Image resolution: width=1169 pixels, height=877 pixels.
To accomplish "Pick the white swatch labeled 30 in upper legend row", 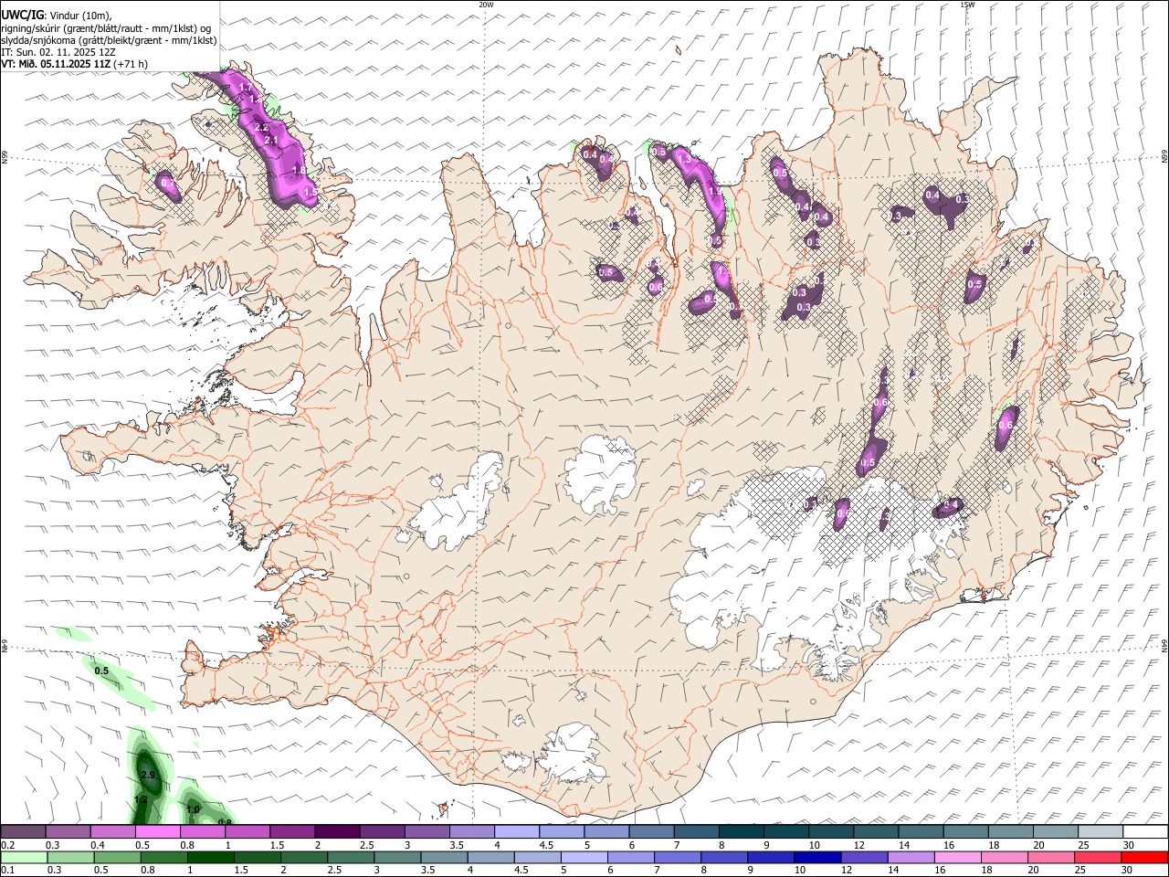I will (x=1146, y=831).
